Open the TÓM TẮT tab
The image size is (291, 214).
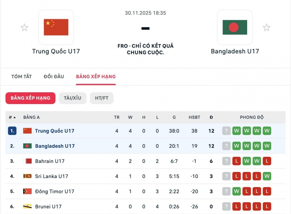coord(21,77)
